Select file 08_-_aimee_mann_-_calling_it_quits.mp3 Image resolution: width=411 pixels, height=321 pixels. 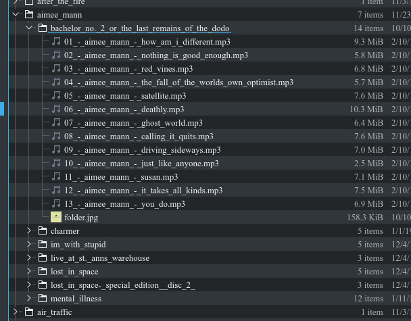click(139, 137)
